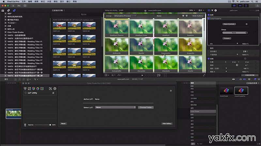
Task: Add the six-vector hexagon layer in Color Finale
Action: (x=34, y=89)
